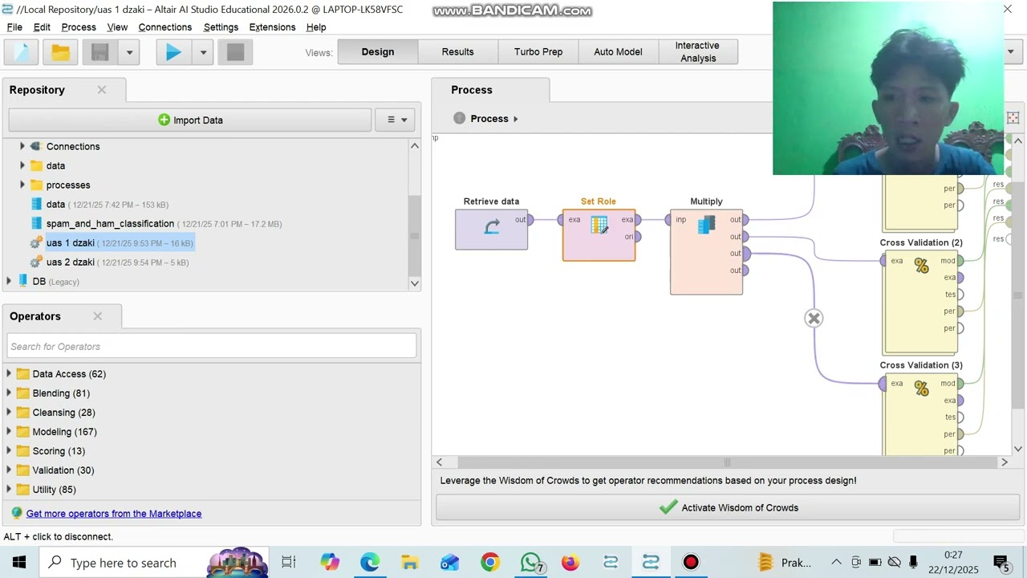Select the Cross Validation (2) operator
1027x578 pixels.
pos(921,302)
